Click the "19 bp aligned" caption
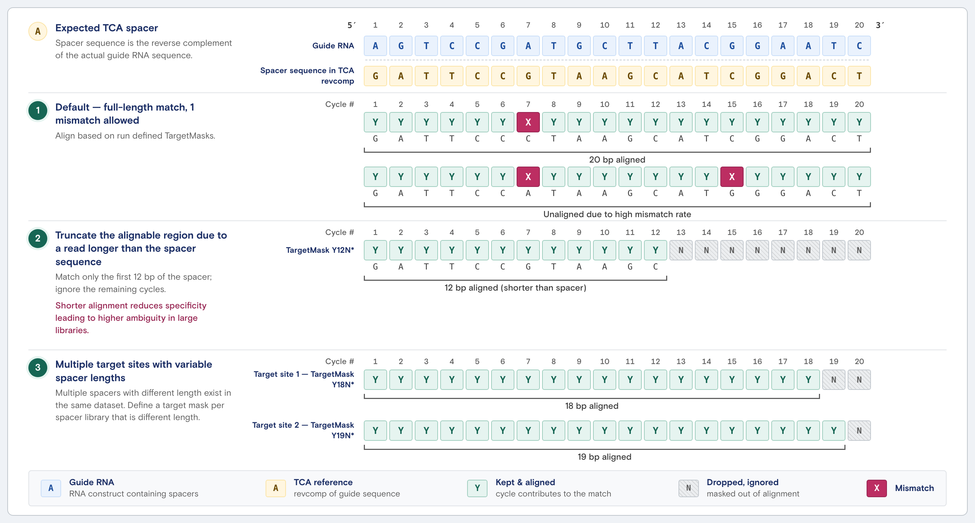This screenshot has width=975, height=523. click(604, 457)
